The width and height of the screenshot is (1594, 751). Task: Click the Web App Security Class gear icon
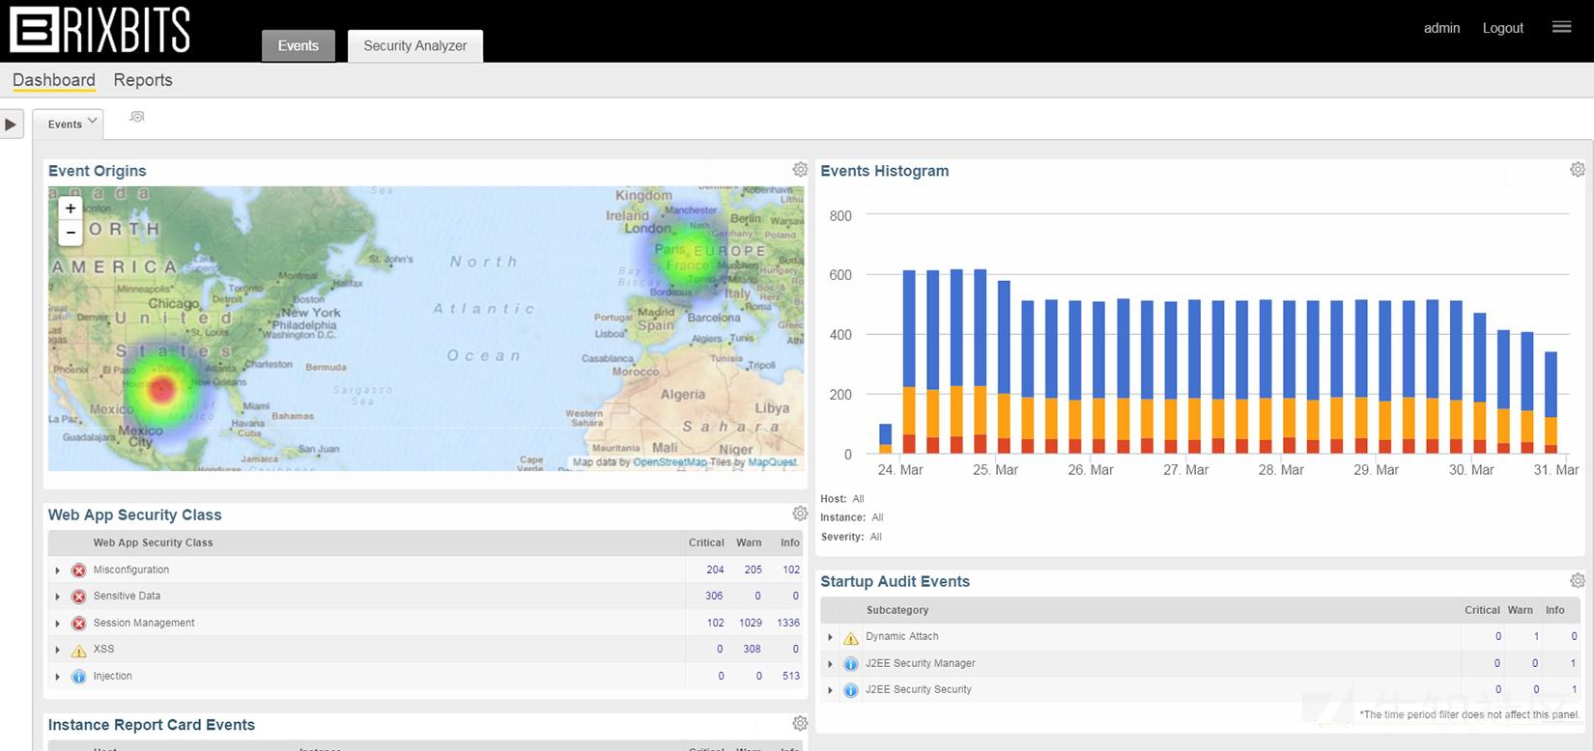[x=800, y=514]
